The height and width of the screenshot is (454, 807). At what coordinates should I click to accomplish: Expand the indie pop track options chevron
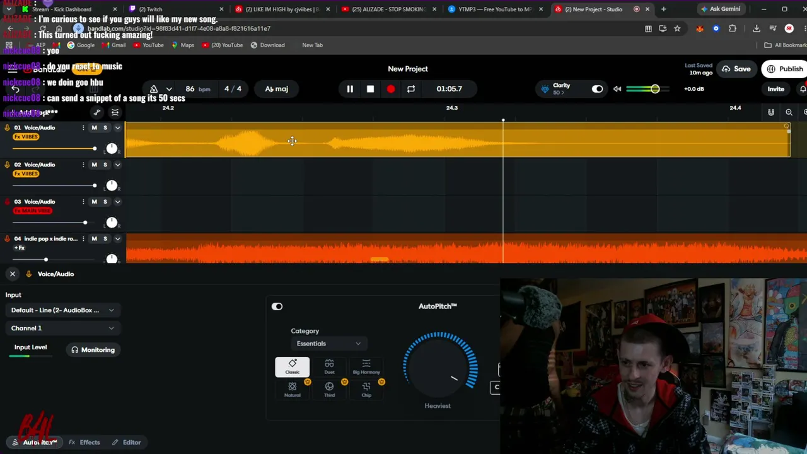pos(117,239)
